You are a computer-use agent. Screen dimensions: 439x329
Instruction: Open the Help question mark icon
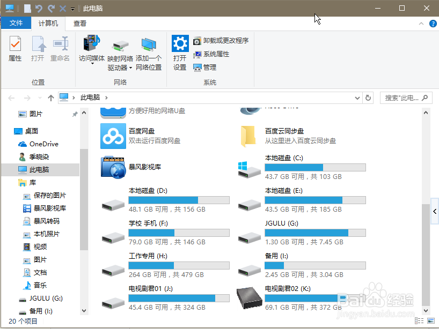tap(433, 24)
